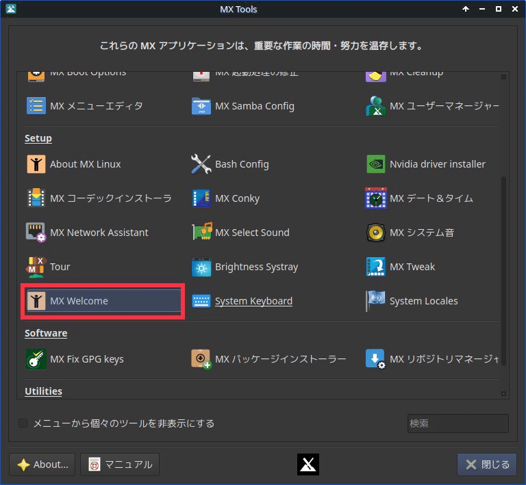Open System Keyboard icon
This screenshot has height=485, width=526.
tap(201, 301)
